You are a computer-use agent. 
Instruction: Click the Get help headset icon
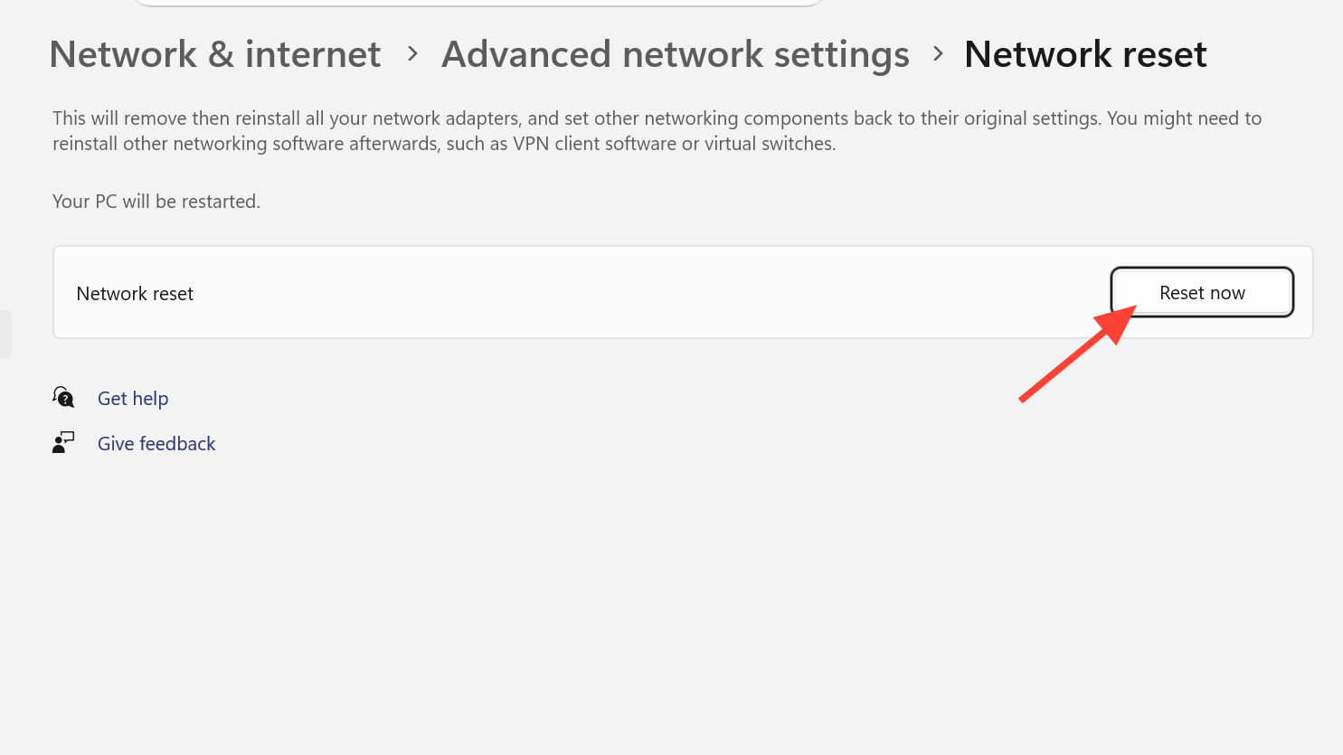(x=63, y=397)
